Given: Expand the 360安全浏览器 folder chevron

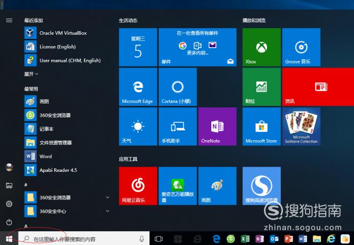Looking at the screenshot, I should click(x=108, y=197).
